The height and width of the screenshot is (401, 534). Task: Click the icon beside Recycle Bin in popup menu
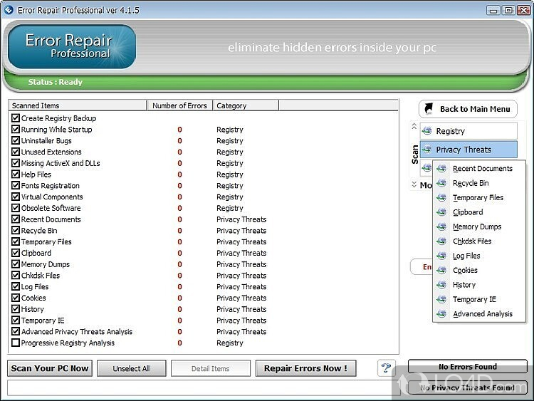[442, 183]
